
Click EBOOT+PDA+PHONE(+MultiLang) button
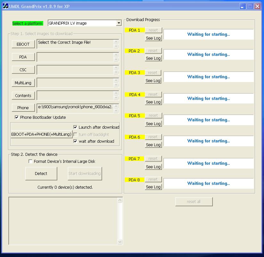[x=41, y=134]
